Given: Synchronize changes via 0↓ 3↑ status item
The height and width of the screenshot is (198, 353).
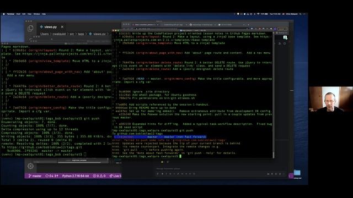Looking at the screenshot, I should pos(52,176).
